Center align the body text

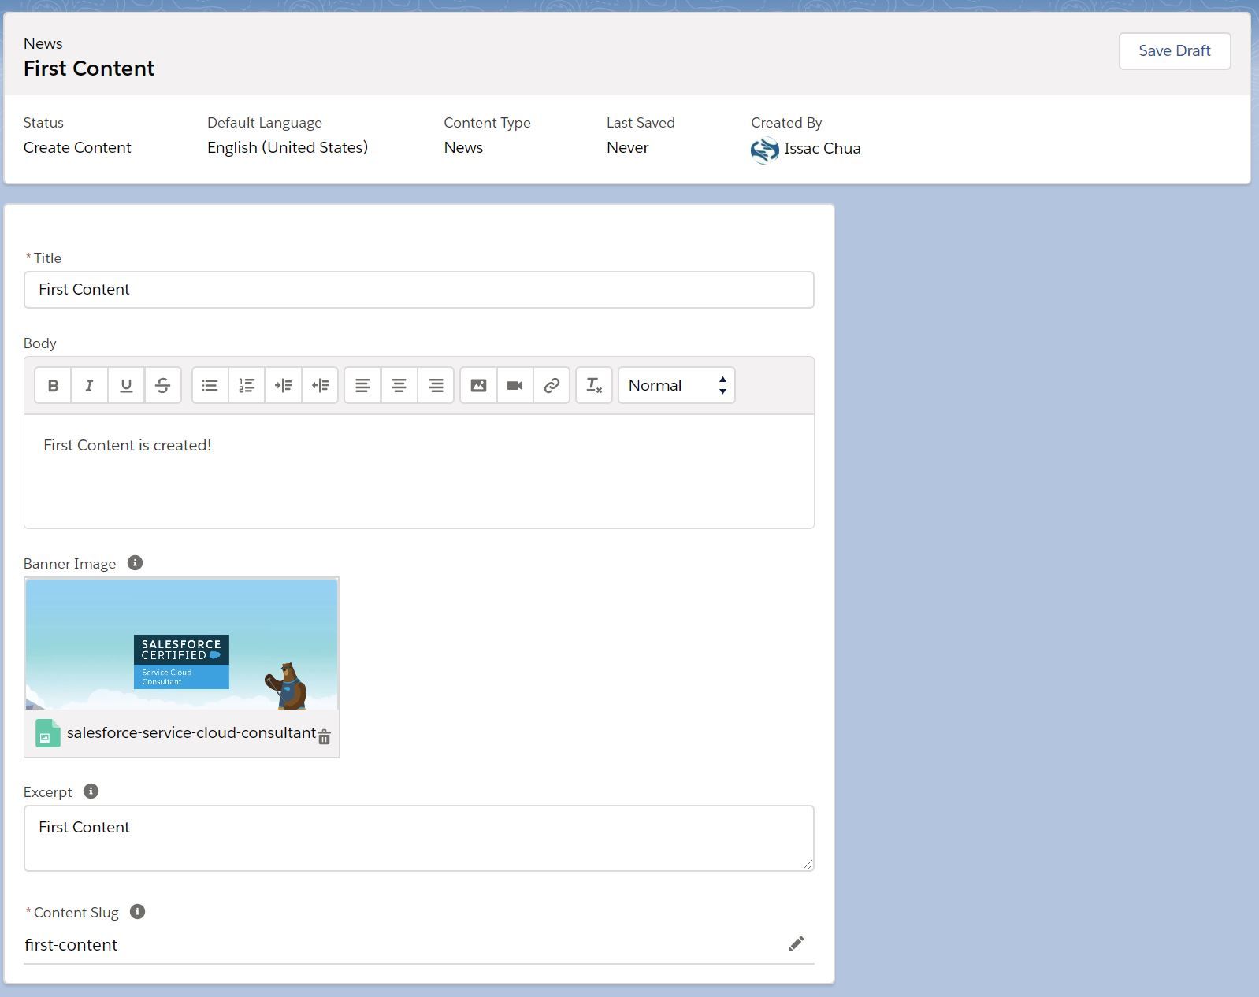(x=399, y=385)
